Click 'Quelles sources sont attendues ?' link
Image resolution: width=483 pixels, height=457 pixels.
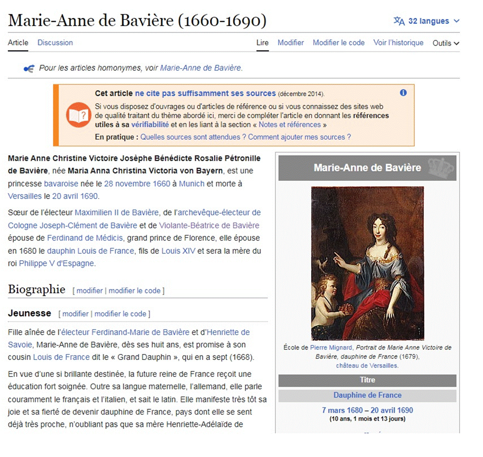193,137
